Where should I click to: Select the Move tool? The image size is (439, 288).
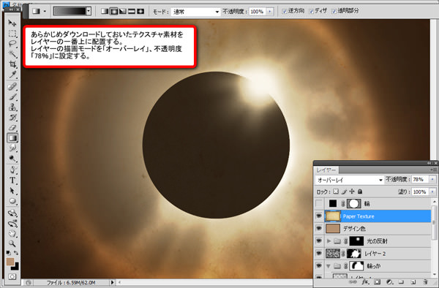click(12, 23)
